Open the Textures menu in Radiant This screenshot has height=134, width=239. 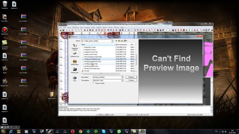point(87,28)
